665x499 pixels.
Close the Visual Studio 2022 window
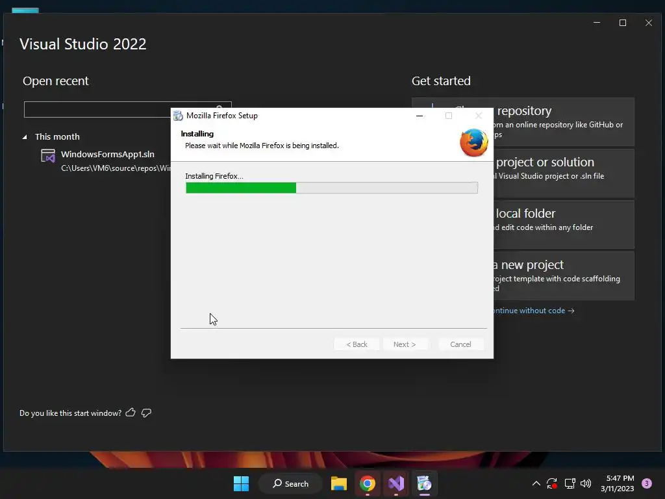tap(649, 23)
